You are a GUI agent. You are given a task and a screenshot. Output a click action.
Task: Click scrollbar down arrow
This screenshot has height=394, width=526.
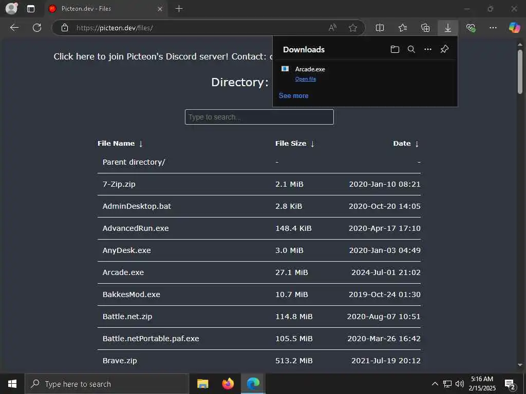[520, 365]
